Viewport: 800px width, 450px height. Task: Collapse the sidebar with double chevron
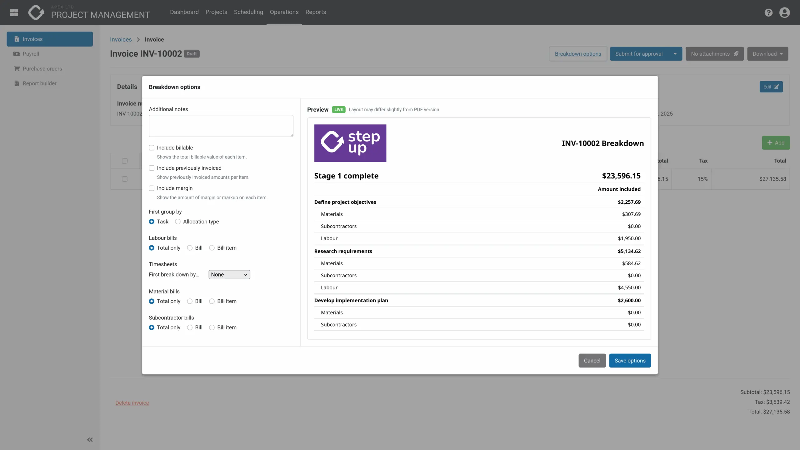tap(90, 440)
